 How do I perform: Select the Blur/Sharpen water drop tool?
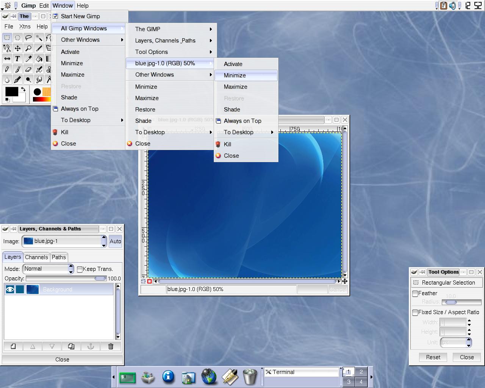click(x=7, y=80)
